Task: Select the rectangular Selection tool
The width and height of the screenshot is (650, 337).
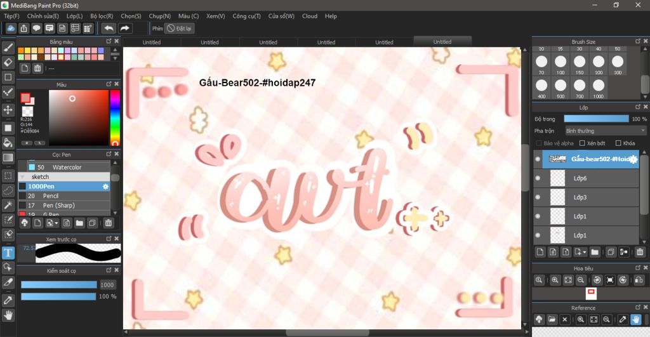Action: 8,176
